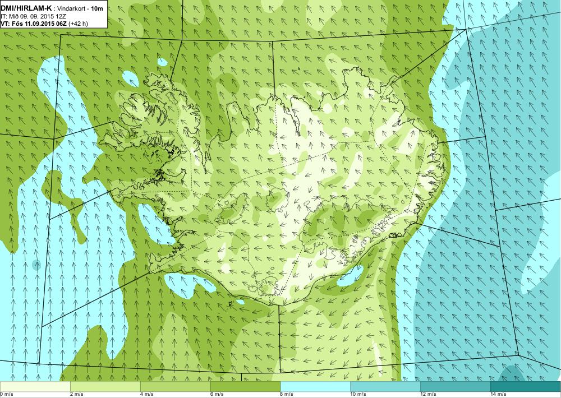
Task: Click the 4–6 m/s green legend swatch
Action: [x=175, y=387]
